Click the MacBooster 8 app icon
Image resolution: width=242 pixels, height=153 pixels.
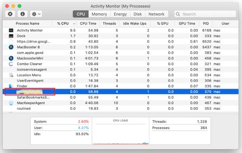11,47
